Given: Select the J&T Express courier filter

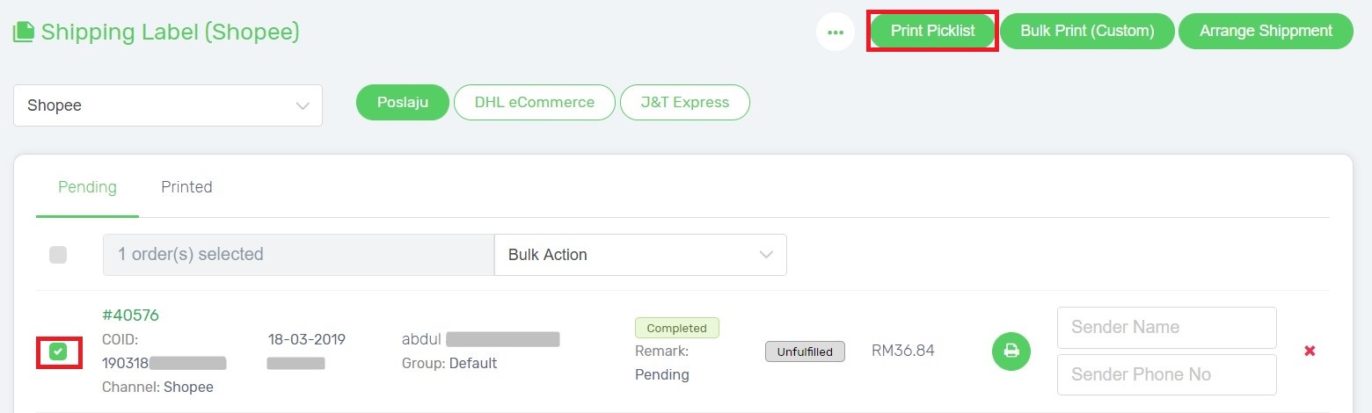Looking at the screenshot, I should [x=684, y=102].
